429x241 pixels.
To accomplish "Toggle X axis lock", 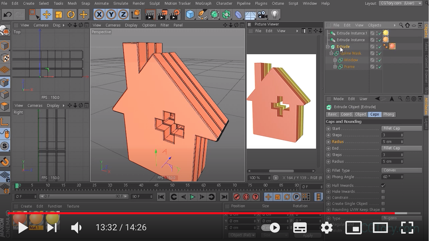I will [x=99, y=14].
